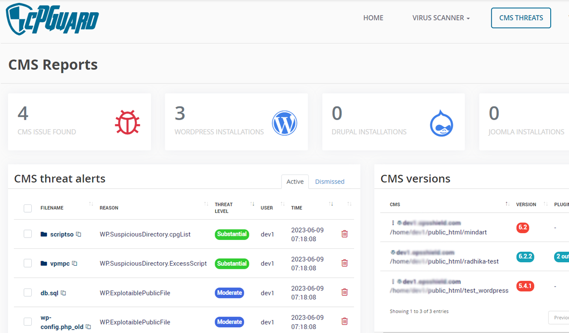
Task: Check the scriptso row checkbox
Action: [x=28, y=234]
